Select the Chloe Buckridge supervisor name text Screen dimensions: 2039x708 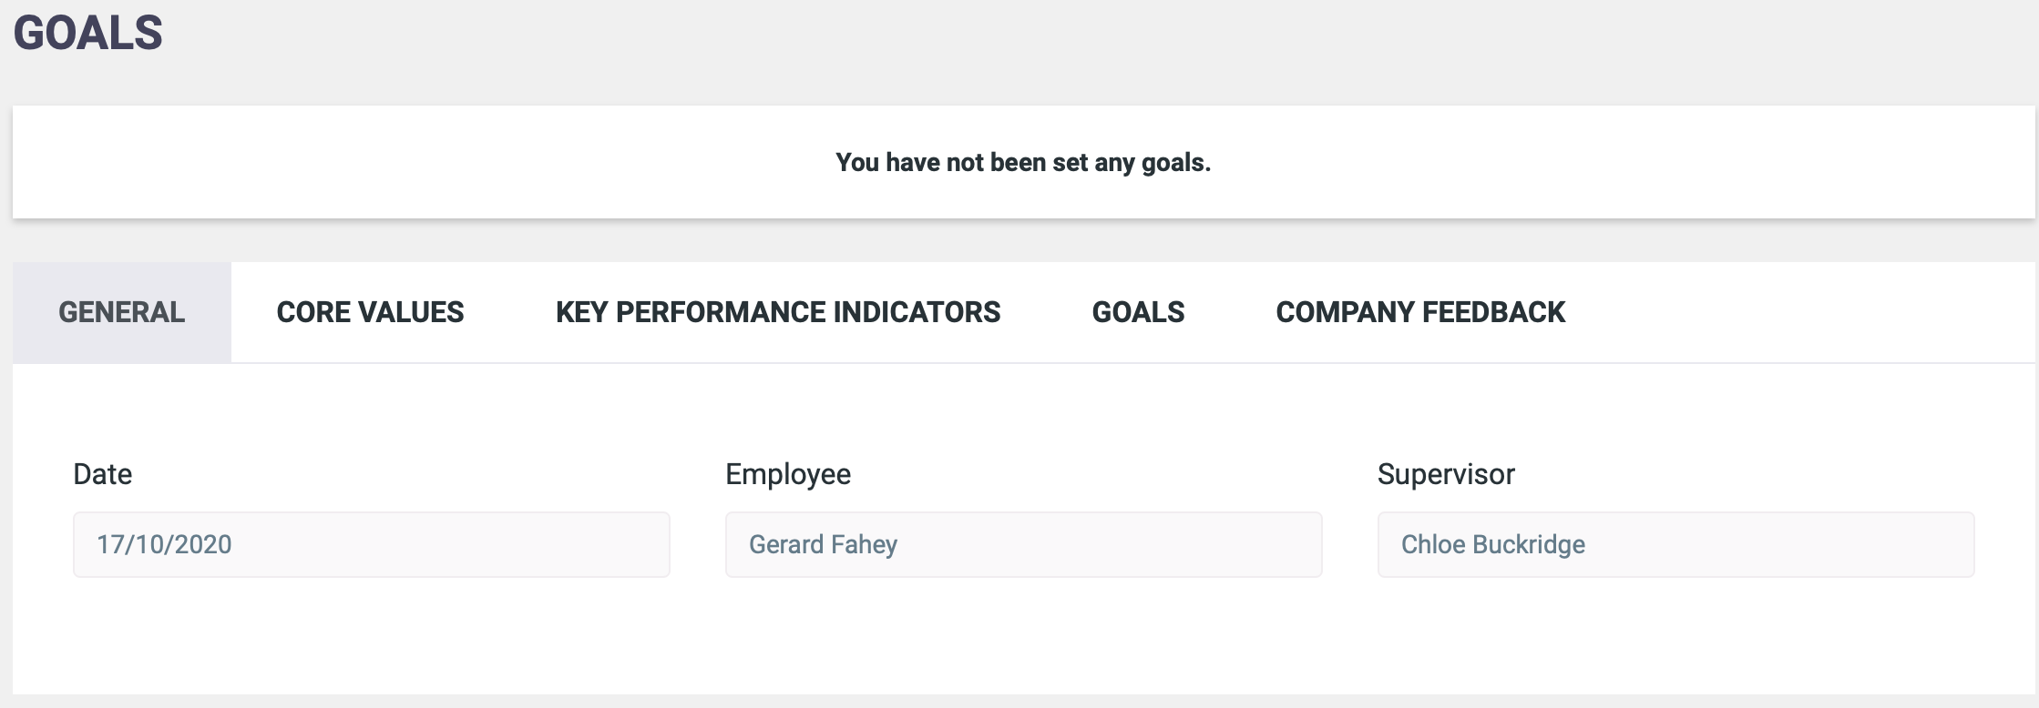tap(1492, 544)
